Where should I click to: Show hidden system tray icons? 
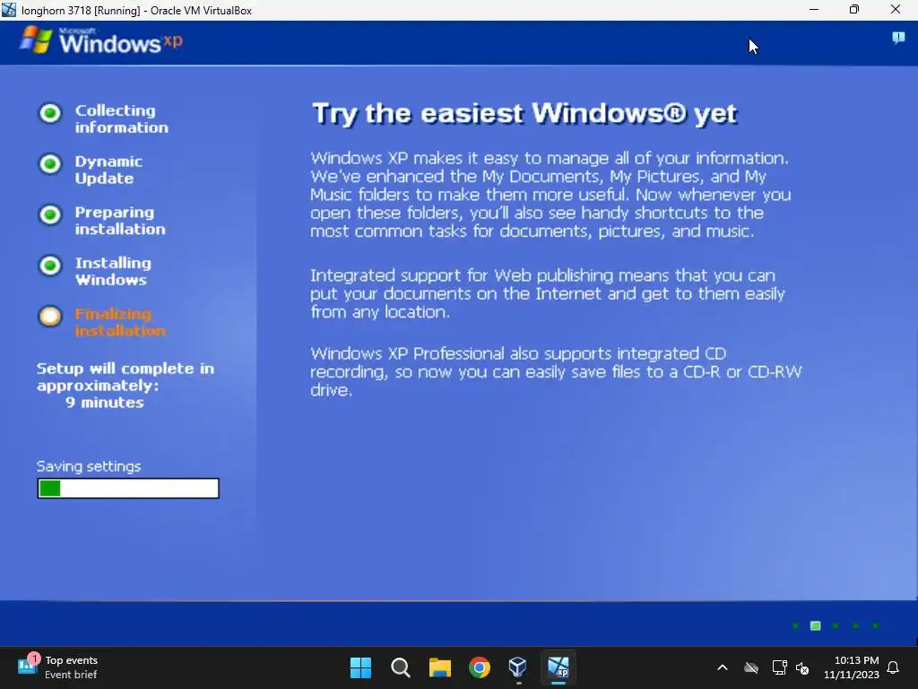(x=723, y=667)
